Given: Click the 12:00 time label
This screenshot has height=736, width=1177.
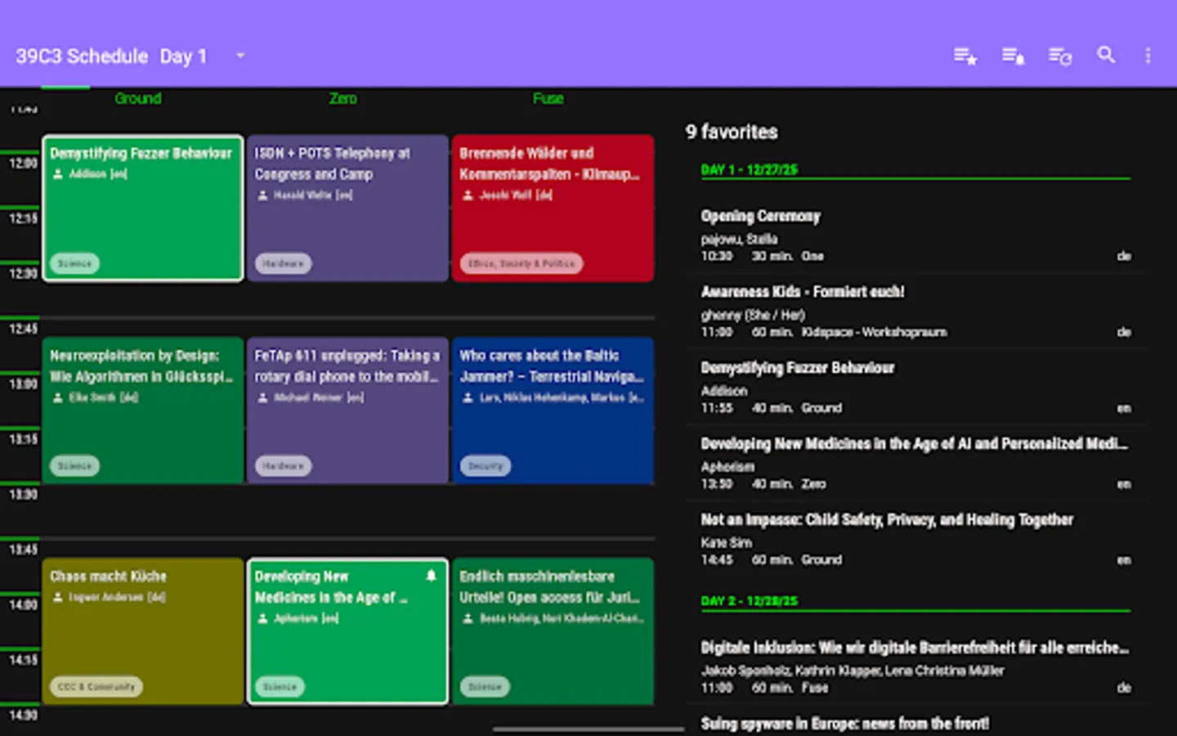Looking at the screenshot, I should pos(23,163).
